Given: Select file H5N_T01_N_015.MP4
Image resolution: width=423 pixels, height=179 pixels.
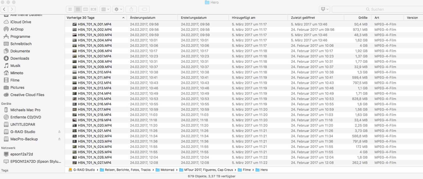Looking at the screenshot, I should [x=95, y=99].
